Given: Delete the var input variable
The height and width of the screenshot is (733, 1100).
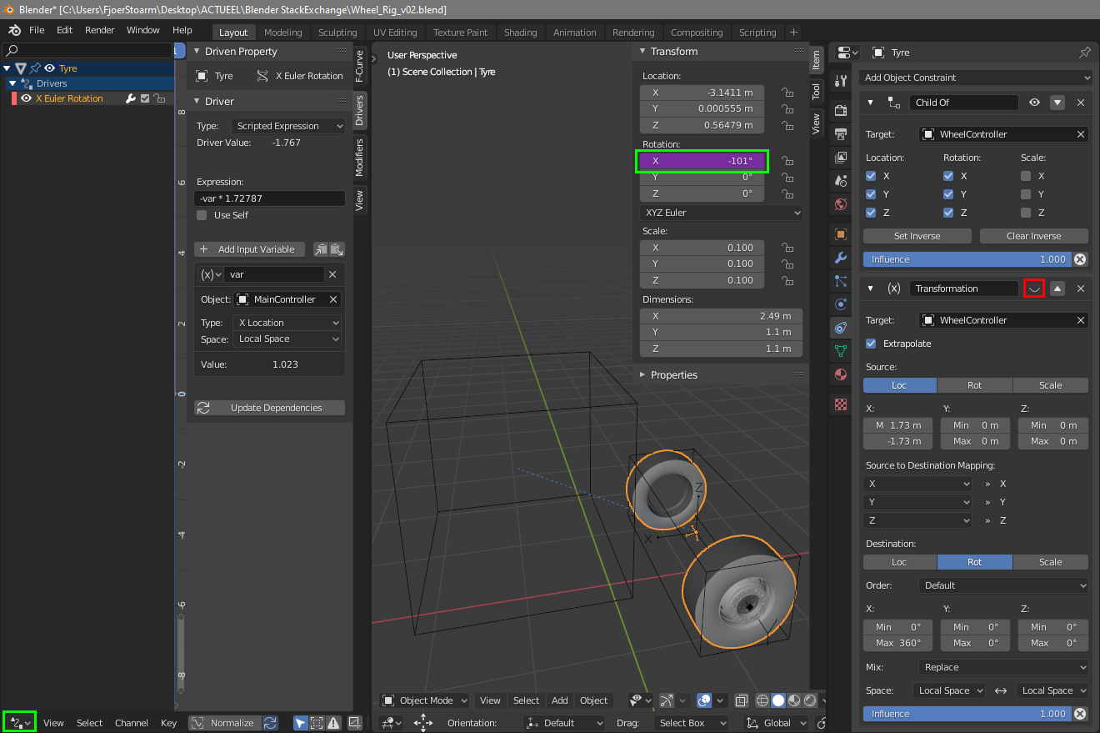Looking at the screenshot, I should click(x=332, y=274).
